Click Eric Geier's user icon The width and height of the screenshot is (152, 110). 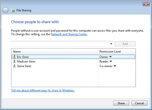[14, 57]
